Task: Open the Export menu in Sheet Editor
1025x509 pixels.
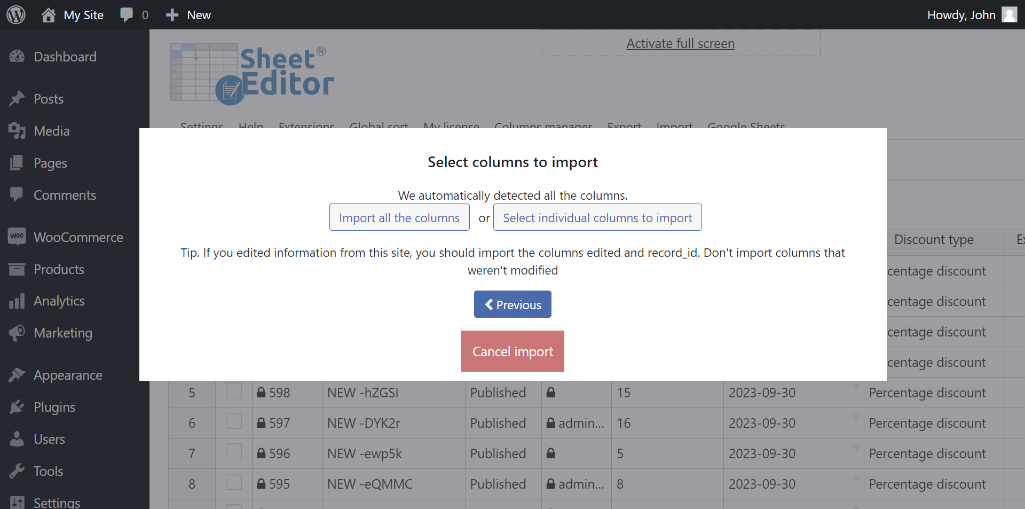Action: click(x=624, y=127)
